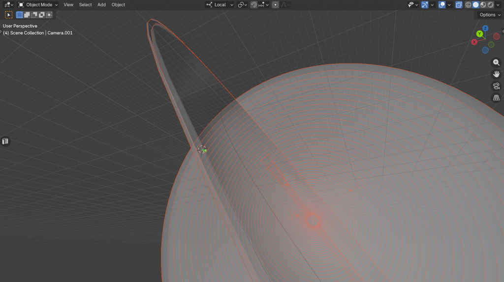
Task: Switch to material preview shading
Action: (483, 4)
